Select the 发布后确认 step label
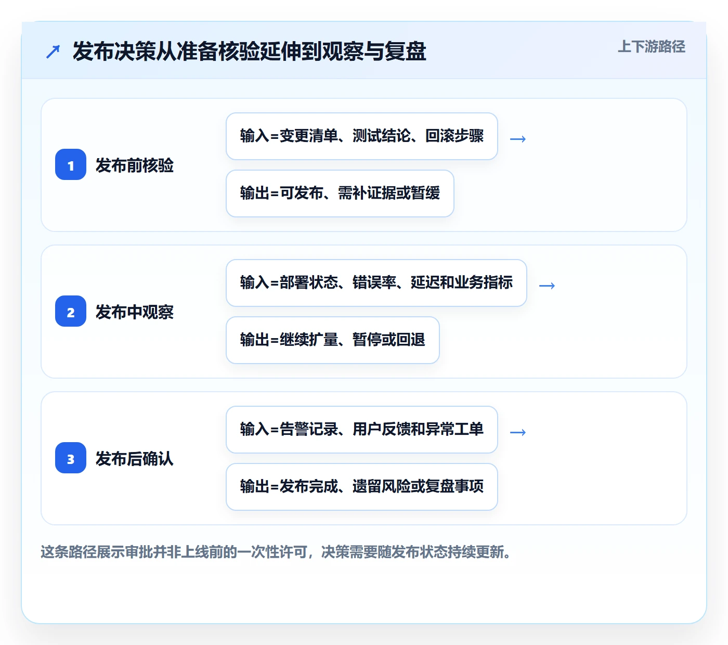This screenshot has height=645, width=728. pos(135,459)
